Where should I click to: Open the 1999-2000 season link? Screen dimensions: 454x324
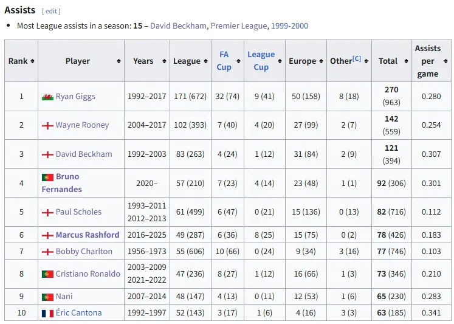pyautogui.click(x=289, y=26)
